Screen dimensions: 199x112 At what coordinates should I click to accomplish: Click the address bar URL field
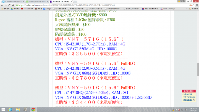click(103, 5)
